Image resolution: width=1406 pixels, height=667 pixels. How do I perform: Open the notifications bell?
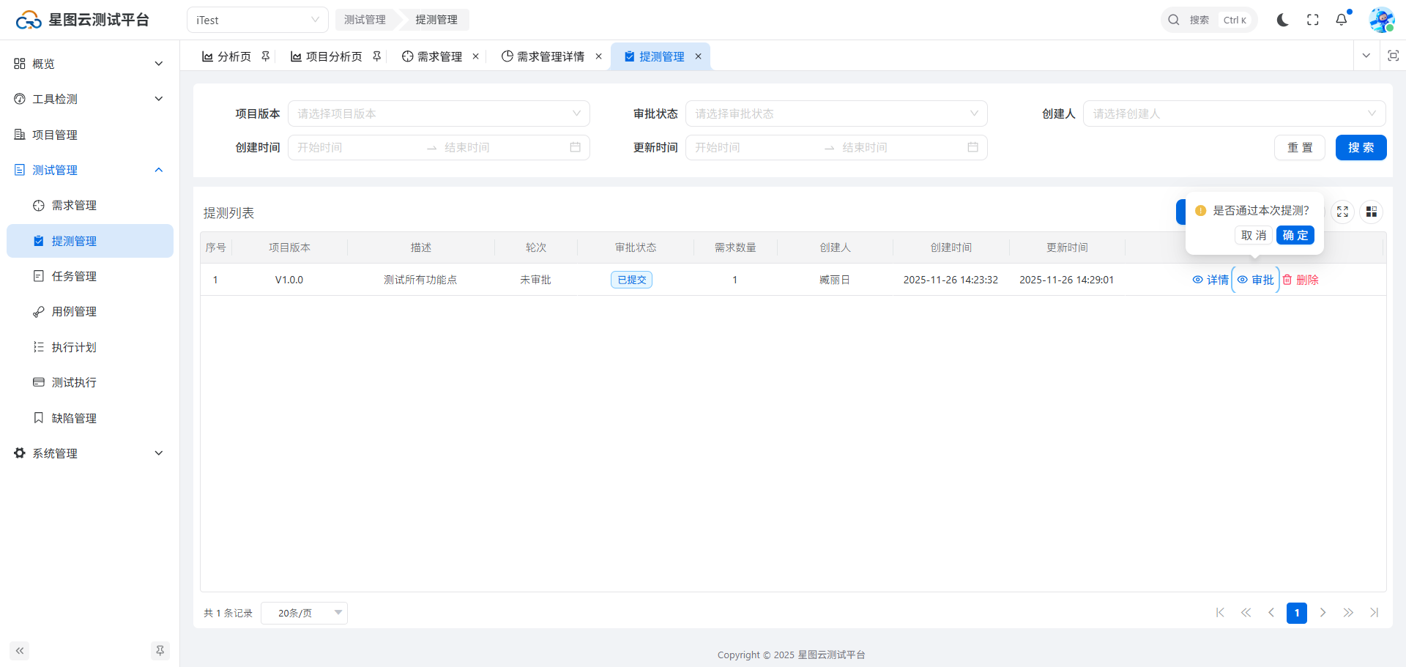tap(1341, 20)
